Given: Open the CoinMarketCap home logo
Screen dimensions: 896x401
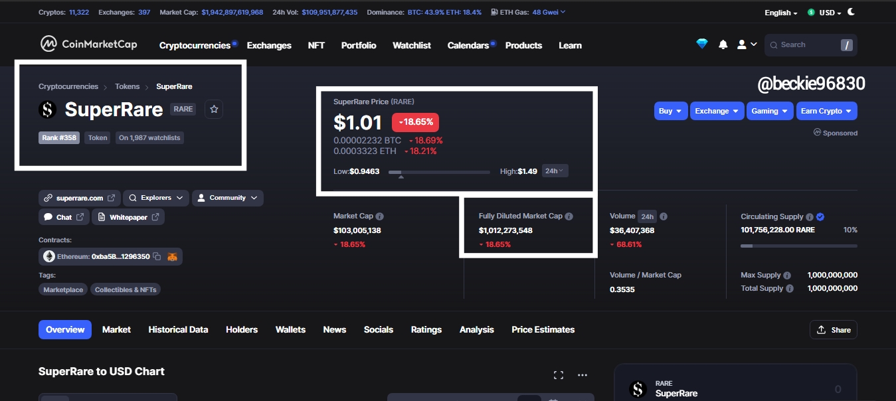Looking at the screenshot, I should [89, 44].
